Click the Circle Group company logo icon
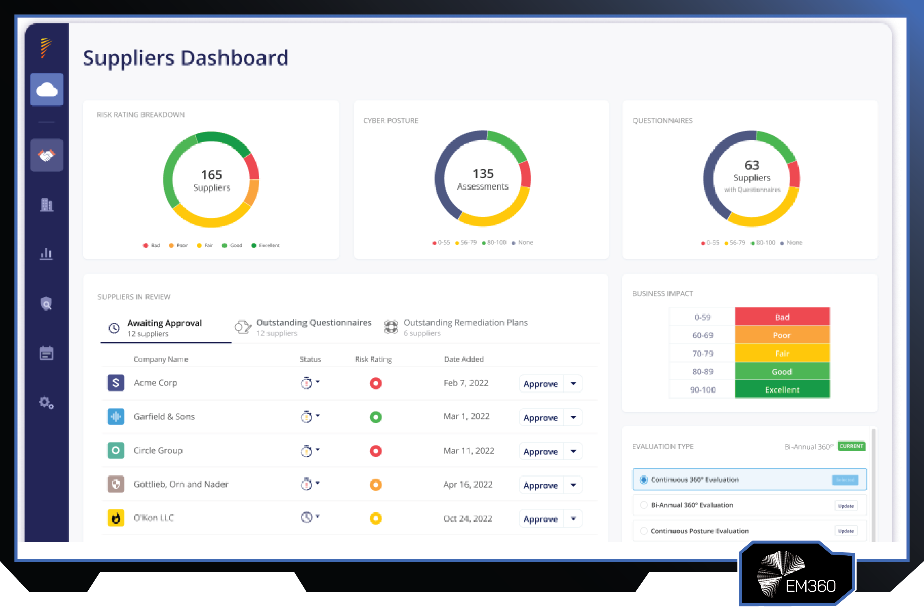Viewport: 924px width, 616px height. coord(116,450)
